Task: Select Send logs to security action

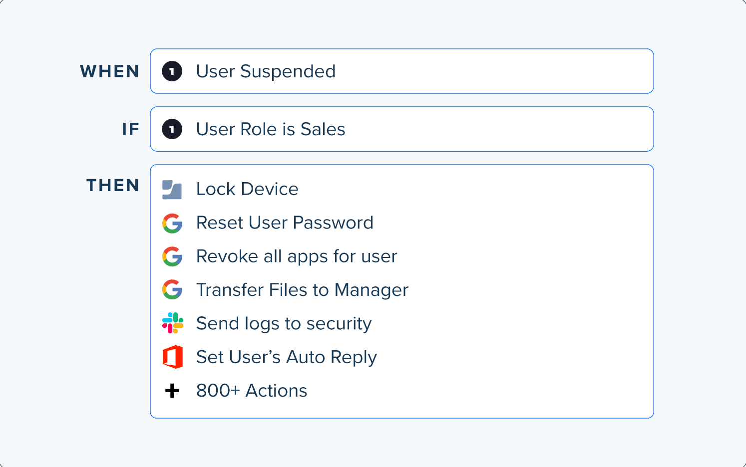Action: (x=284, y=323)
